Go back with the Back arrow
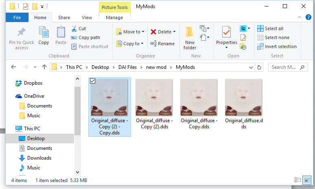 (x=13, y=67)
